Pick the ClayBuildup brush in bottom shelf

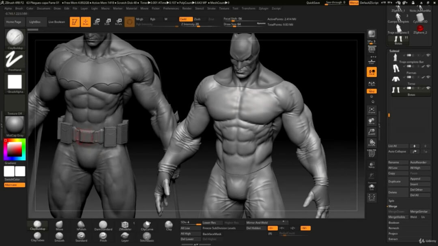coord(37,225)
